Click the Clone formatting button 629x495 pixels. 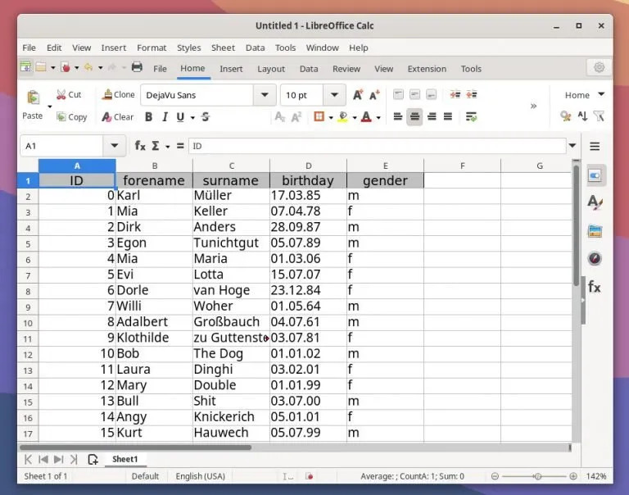point(118,95)
